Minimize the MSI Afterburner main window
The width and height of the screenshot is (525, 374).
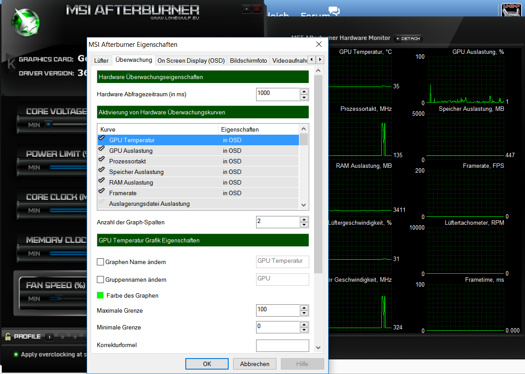click(x=246, y=9)
